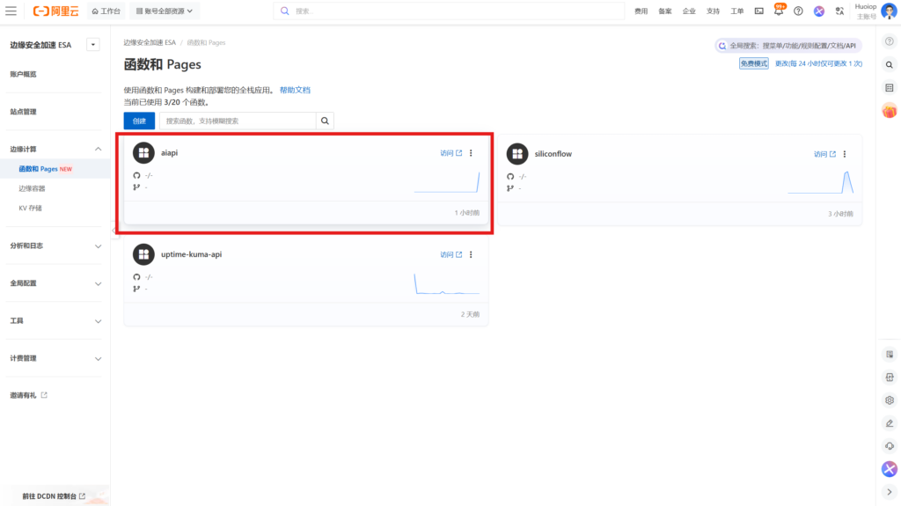
Task: Switch language via the translate icon
Action: pyautogui.click(x=839, y=11)
